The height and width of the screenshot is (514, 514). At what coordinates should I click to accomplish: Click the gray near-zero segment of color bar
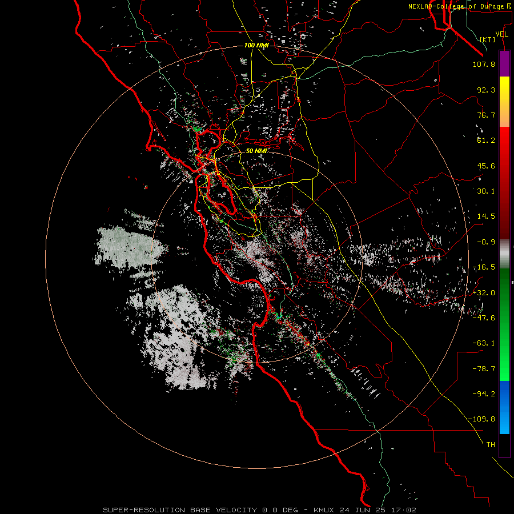point(504,254)
